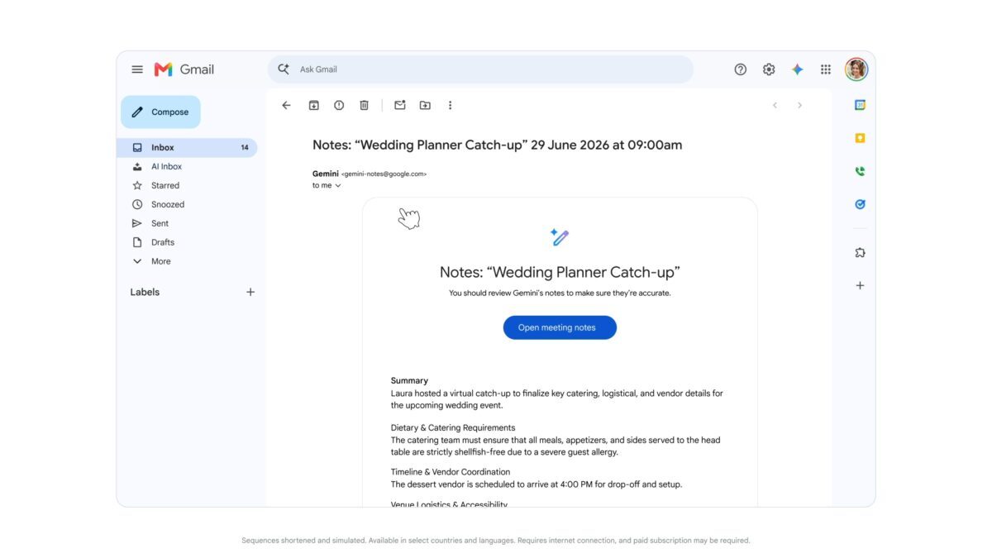Open the Settings gear icon
992x558 pixels.
point(769,69)
